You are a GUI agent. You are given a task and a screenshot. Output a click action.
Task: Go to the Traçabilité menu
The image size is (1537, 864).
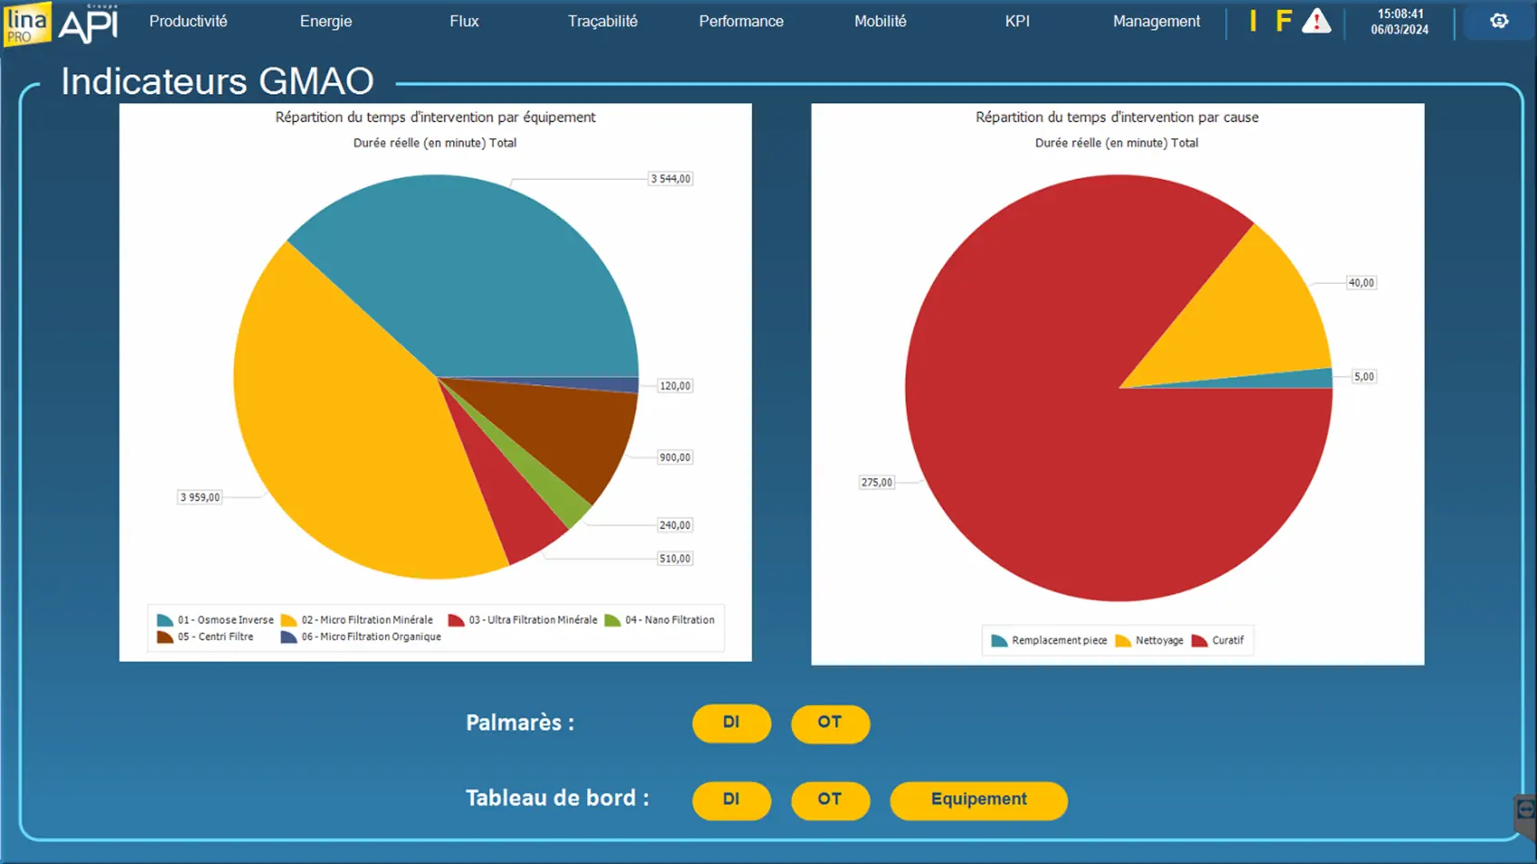click(602, 21)
